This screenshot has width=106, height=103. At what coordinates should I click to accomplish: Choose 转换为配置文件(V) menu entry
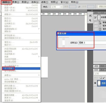click(21, 91)
